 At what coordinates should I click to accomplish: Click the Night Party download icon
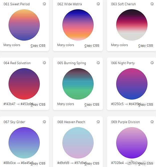point(152,63)
